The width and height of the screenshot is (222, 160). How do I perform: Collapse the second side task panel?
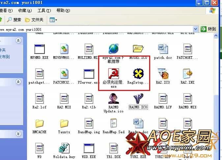pos(18,82)
